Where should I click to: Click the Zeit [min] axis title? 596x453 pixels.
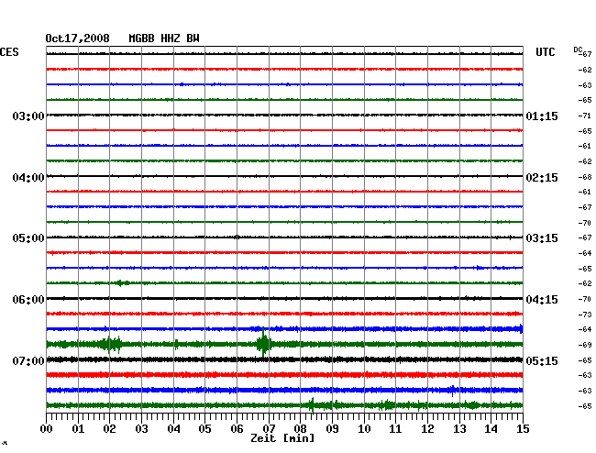click(282, 438)
